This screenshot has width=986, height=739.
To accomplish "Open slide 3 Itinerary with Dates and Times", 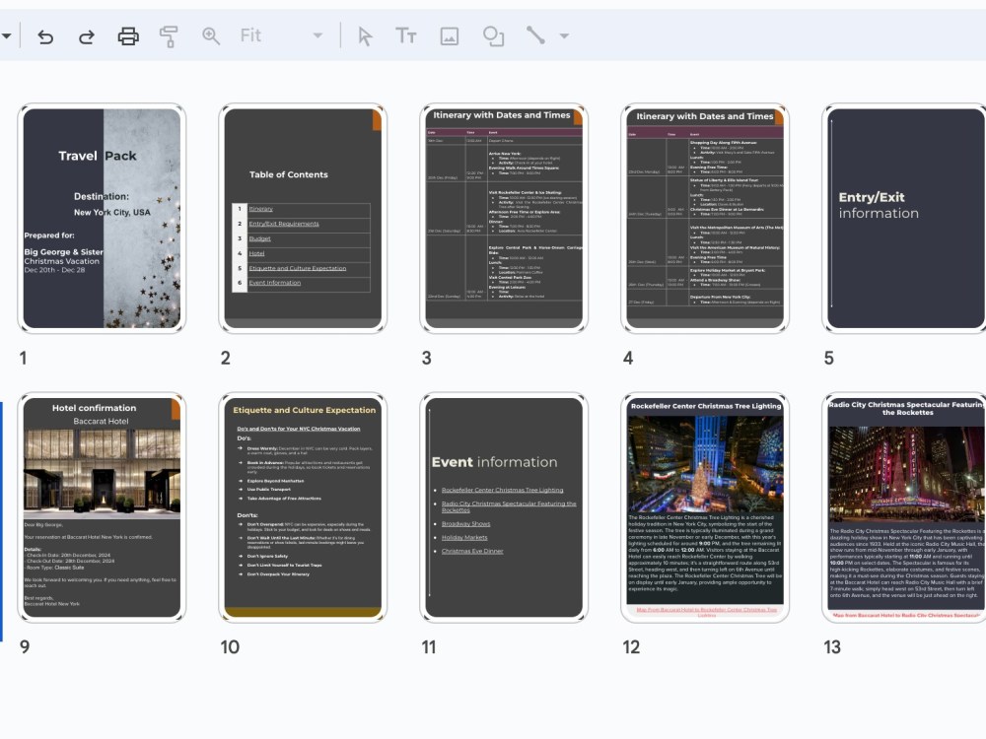I will coord(504,218).
